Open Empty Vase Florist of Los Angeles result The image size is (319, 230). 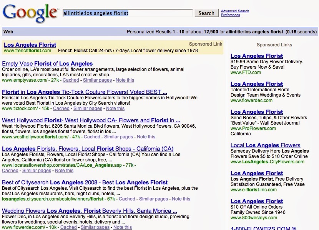[47, 64]
